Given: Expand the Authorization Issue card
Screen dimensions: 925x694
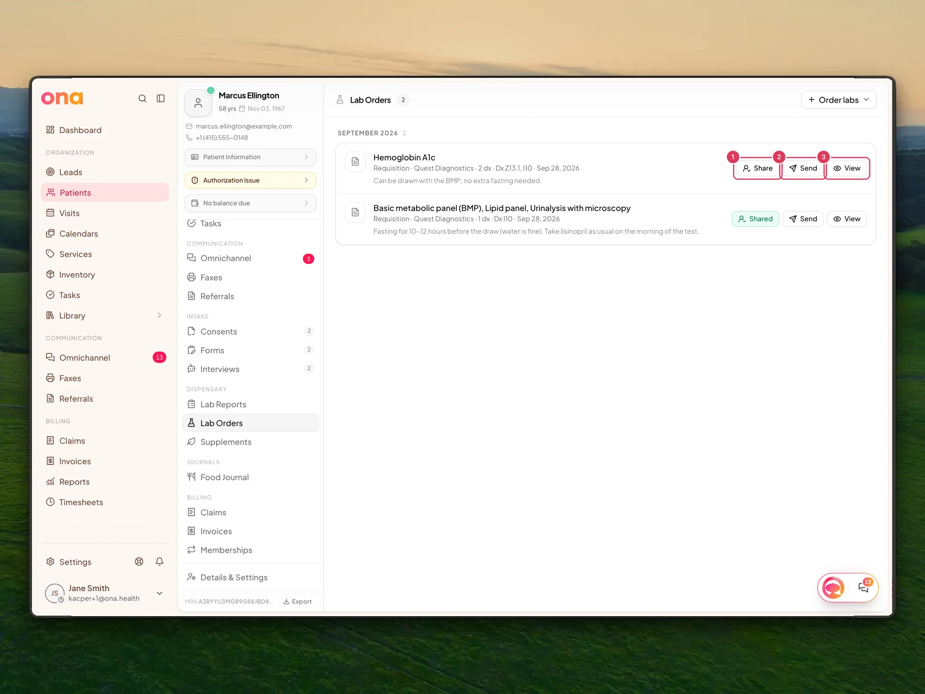Looking at the screenshot, I should click(x=251, y=180).
